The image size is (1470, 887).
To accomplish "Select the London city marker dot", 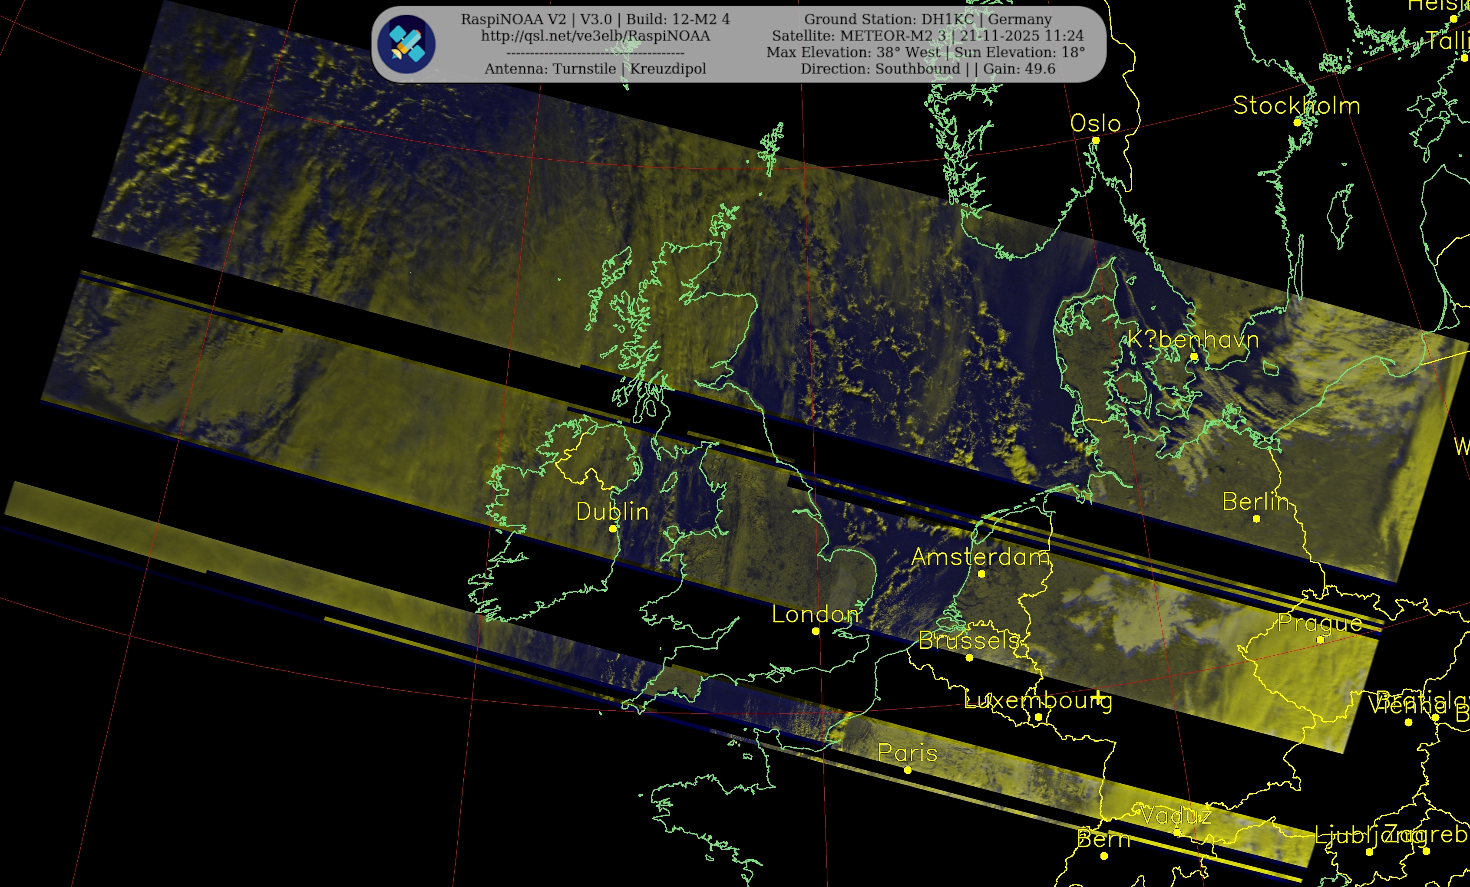I will coord(816,631).
